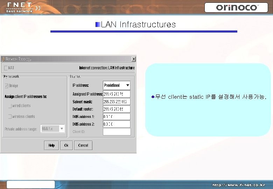Select the Client ID field
This screenshot has width=273, height=189.
point(117,132)
